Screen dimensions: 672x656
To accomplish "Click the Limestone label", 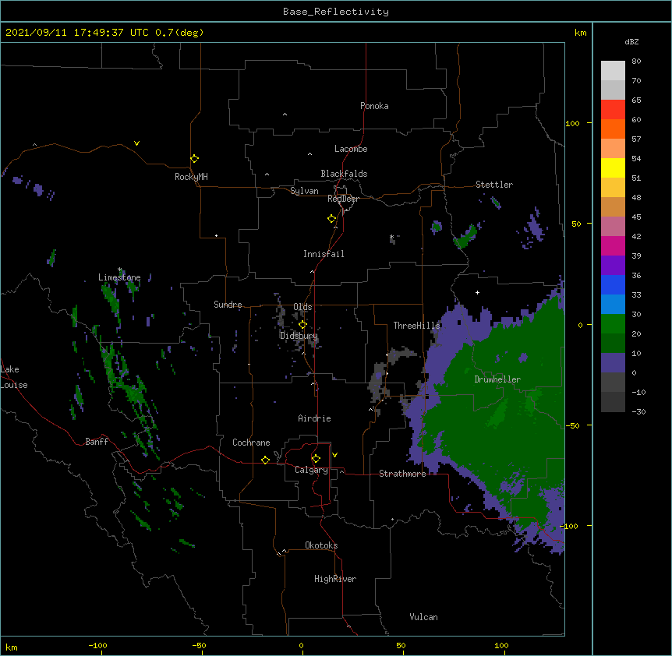I will click(119, 277).
